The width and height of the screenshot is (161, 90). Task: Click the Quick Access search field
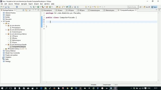[133, 7]
